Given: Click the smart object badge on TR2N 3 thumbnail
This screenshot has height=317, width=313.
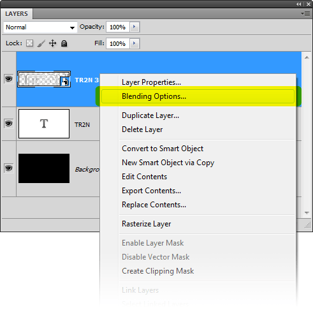Looking at the screenshot, I should point(65,82).
